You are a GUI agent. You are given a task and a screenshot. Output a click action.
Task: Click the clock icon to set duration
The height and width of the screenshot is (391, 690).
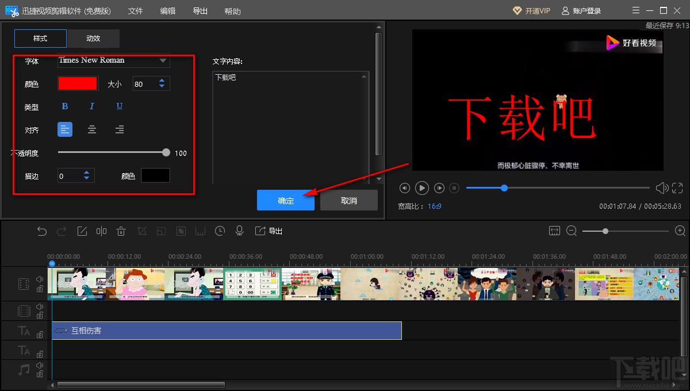click(220, 231)
